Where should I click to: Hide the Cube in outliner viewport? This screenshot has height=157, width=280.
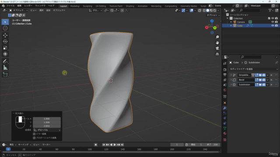pyautogui.click(x=273, y=25)
